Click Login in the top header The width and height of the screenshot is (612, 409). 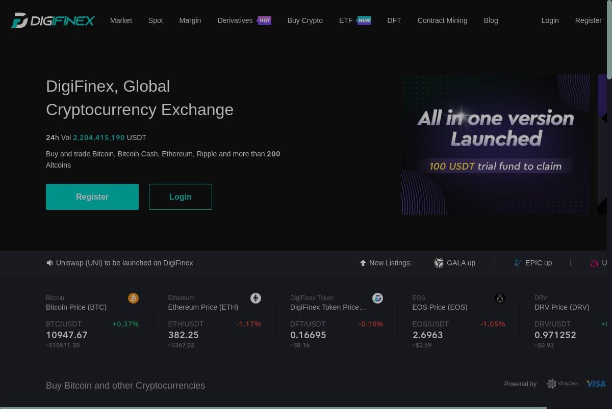(x=550, y=20)
